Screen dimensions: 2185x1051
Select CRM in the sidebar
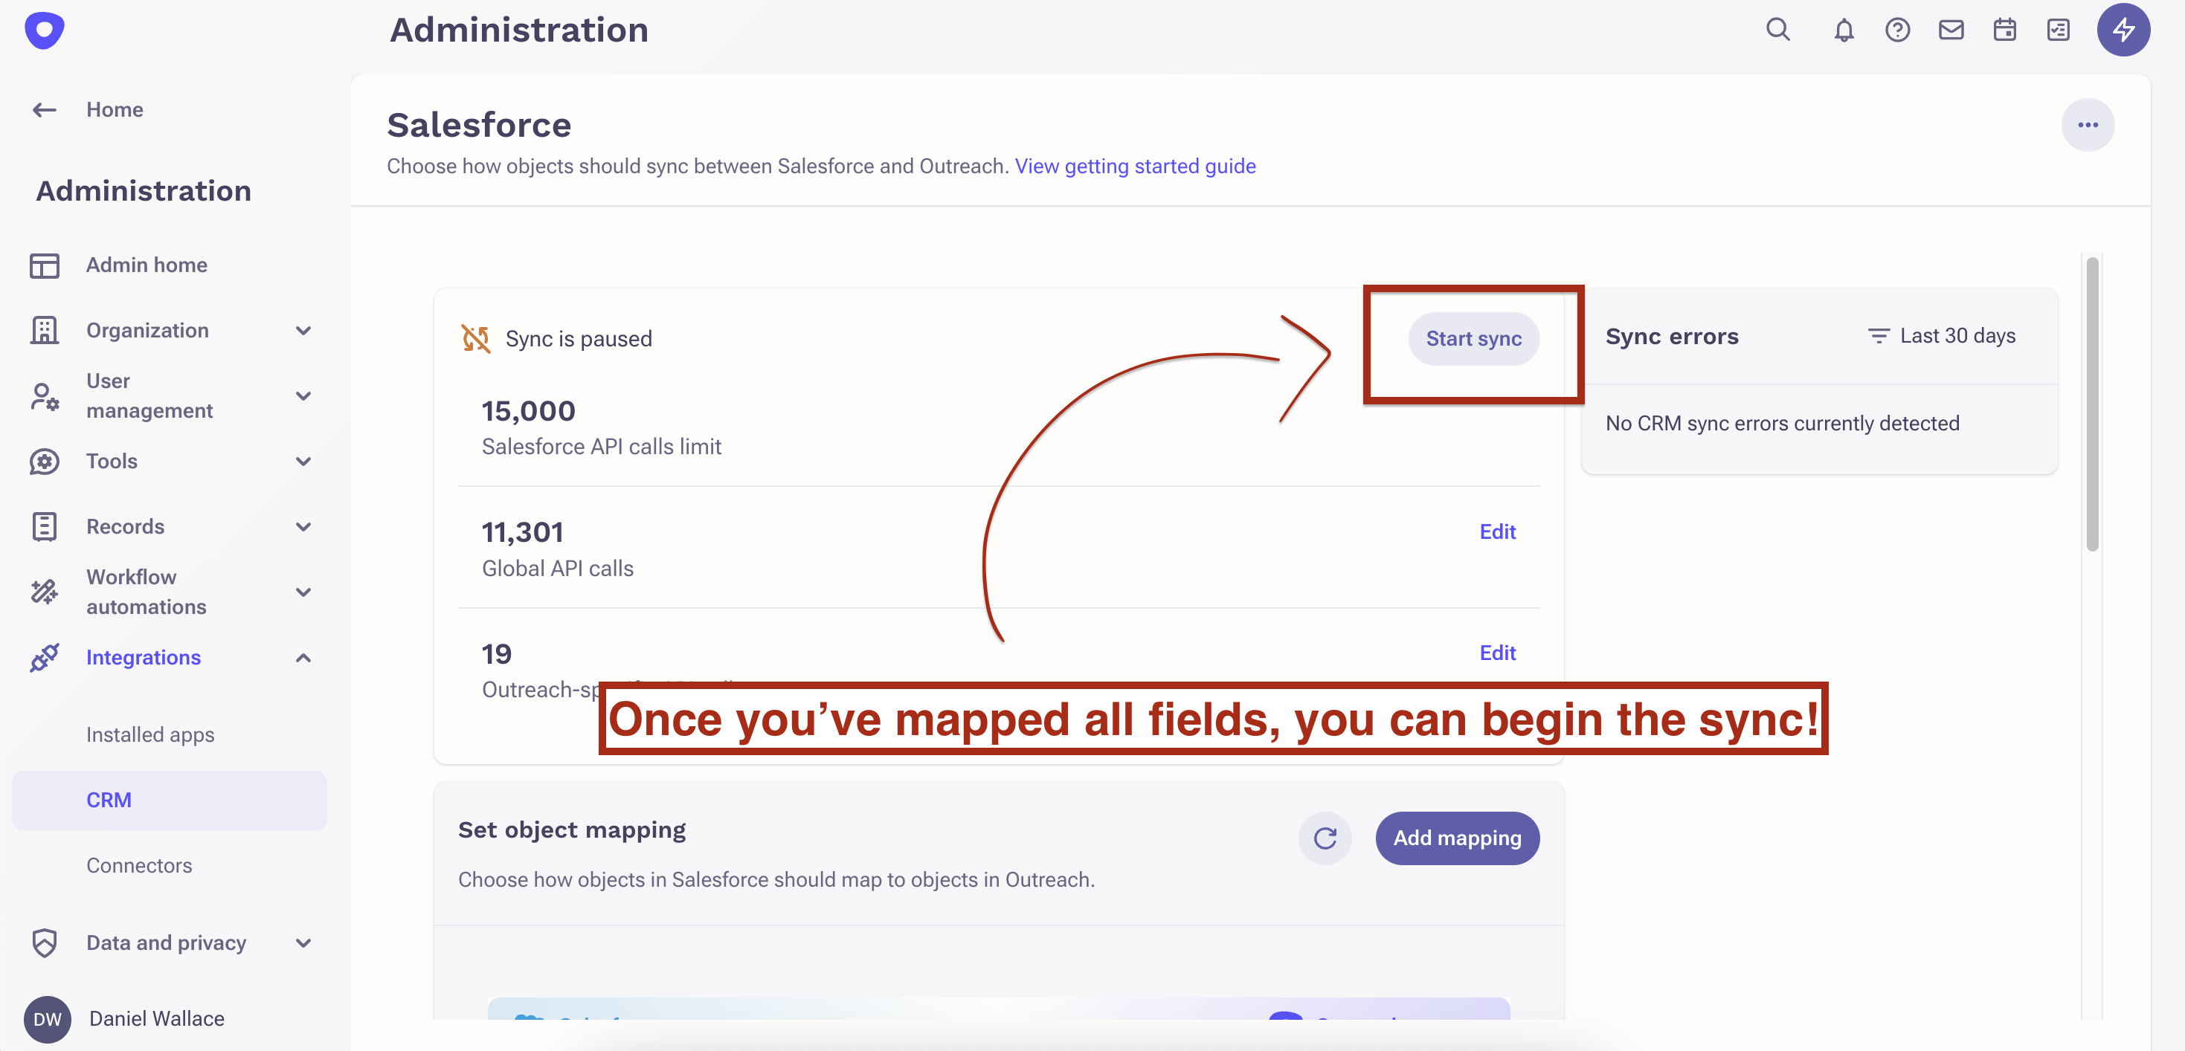point(109,800)
